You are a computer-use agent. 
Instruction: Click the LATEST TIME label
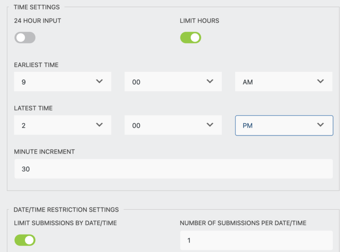coord(33,108)
